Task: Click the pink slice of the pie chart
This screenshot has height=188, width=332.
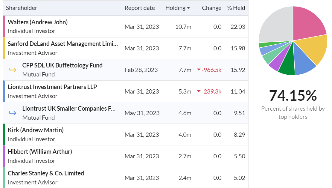Action: (308, 22)
